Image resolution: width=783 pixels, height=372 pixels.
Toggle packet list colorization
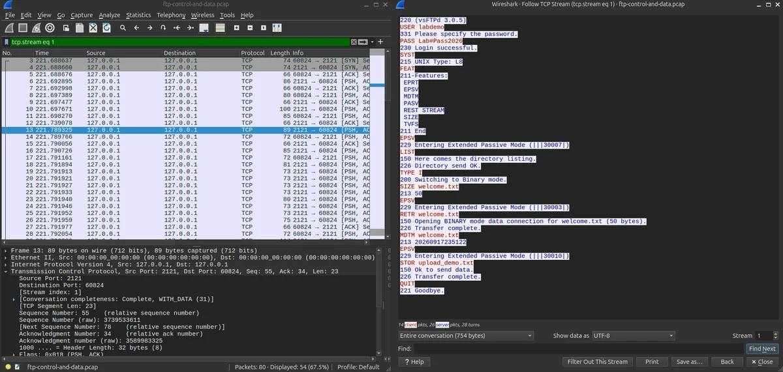coord(220,28)
